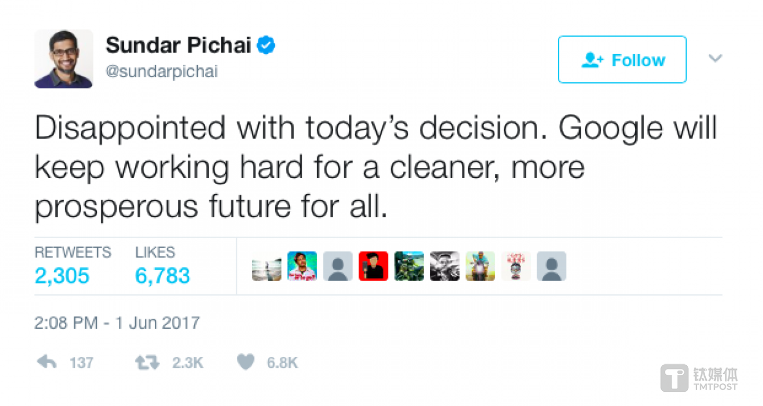Open the last gray default liker avatar
Image resolution: width=763 pixels, height=406 pixels.
(x=551, y=266)
